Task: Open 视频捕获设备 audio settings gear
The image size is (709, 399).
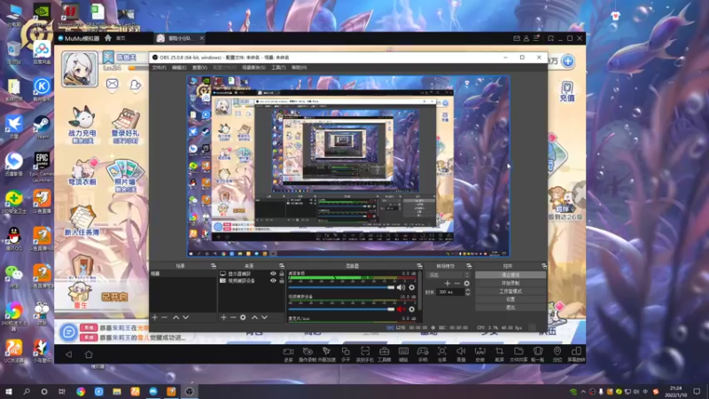Action: click(411, 309)
